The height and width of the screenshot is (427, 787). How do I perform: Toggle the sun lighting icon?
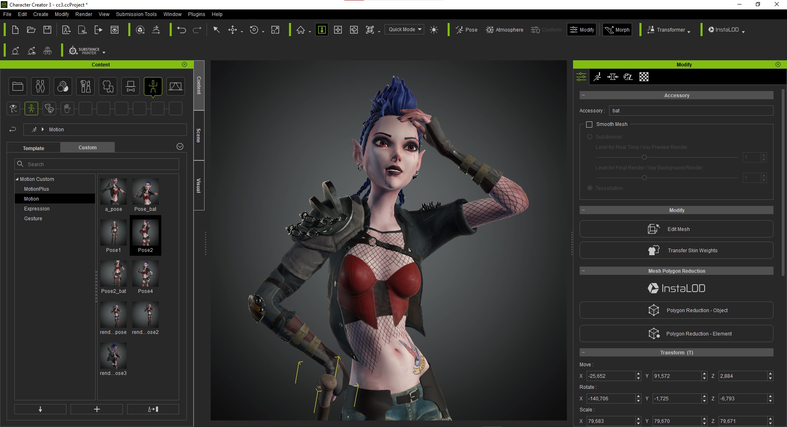coord(434,30)
